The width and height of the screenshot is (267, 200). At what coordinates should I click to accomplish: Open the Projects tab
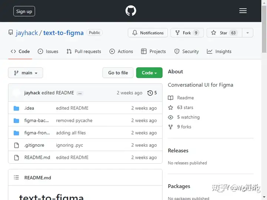tap(154, 51)
